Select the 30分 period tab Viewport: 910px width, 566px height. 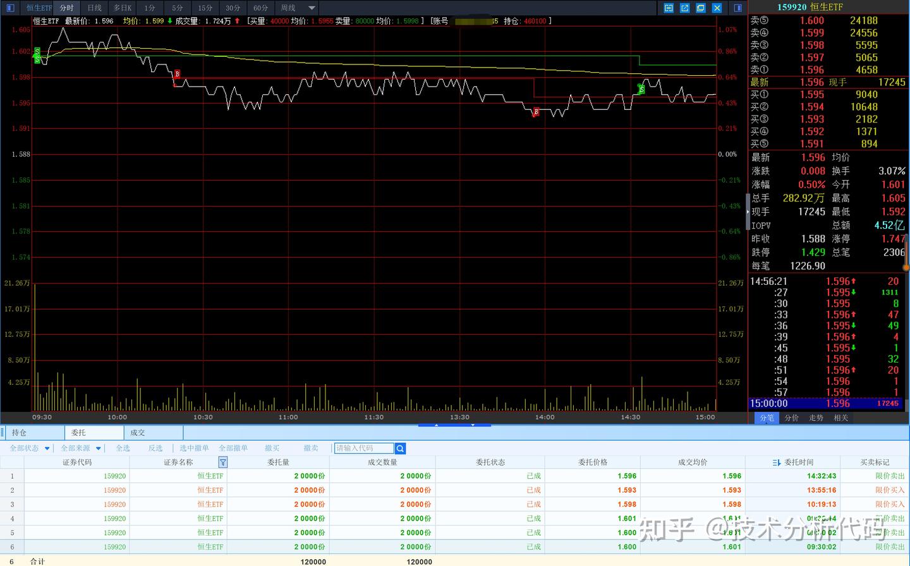tap(233, 8)
